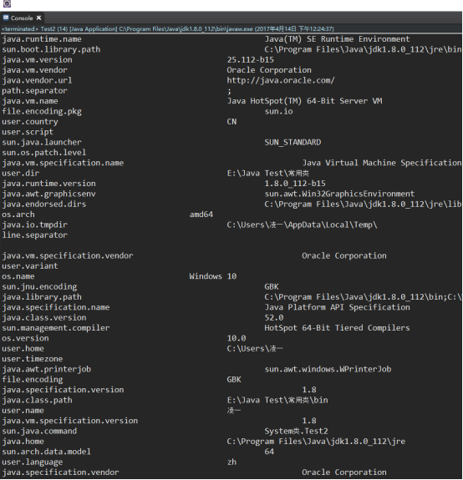
Task: Select the 10.0 os version value
Action: pyautogui.click(x=237, y=339)
